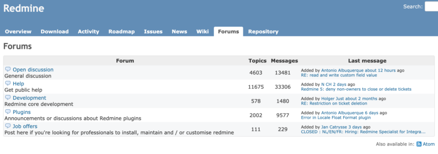Open the Repository tab

tap(263, 32)
